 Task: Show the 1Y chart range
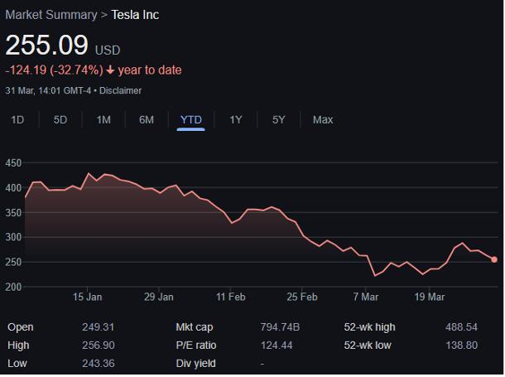click(x=235, y=120)
